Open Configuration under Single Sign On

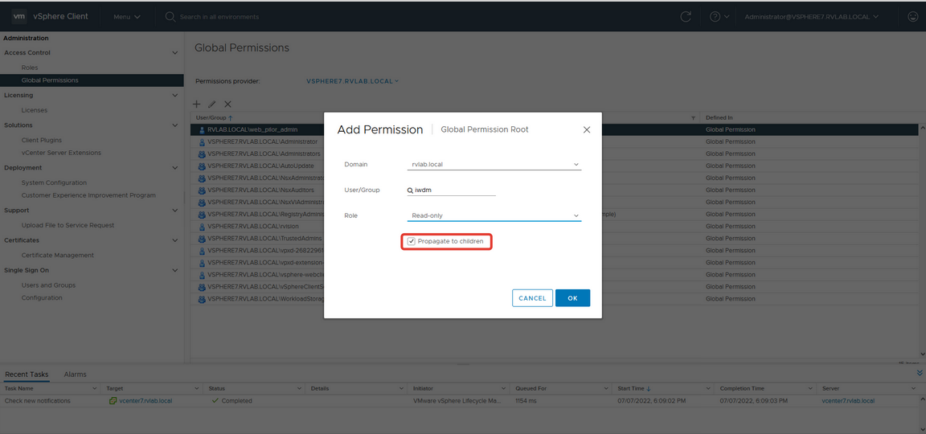coord(42,297)
